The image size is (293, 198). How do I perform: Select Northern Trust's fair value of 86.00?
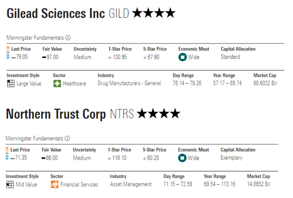click(x=51, y=158)
